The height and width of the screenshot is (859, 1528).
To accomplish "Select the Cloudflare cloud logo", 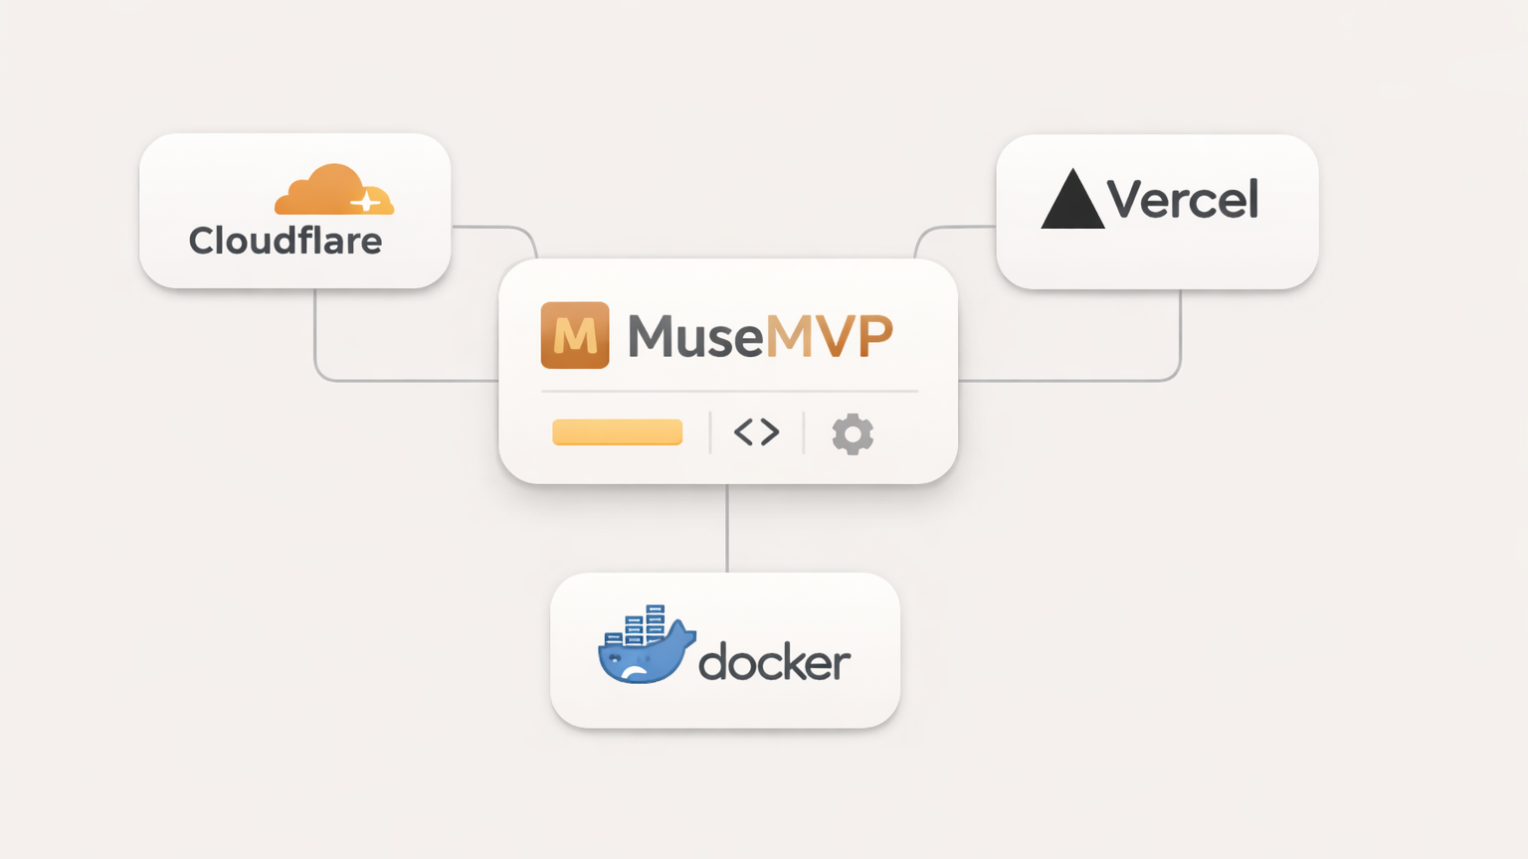I will tap(333, 192).
